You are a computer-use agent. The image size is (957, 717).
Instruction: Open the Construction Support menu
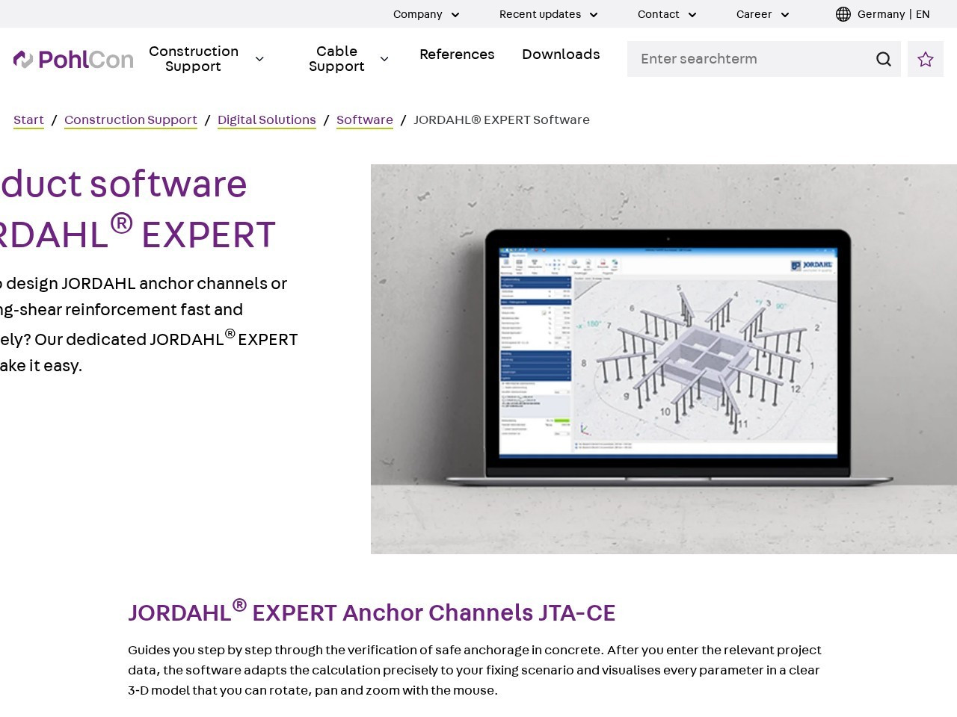[x=194, y=59]
